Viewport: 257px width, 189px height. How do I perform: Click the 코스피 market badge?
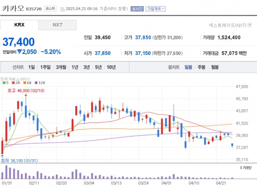(50, 8)
